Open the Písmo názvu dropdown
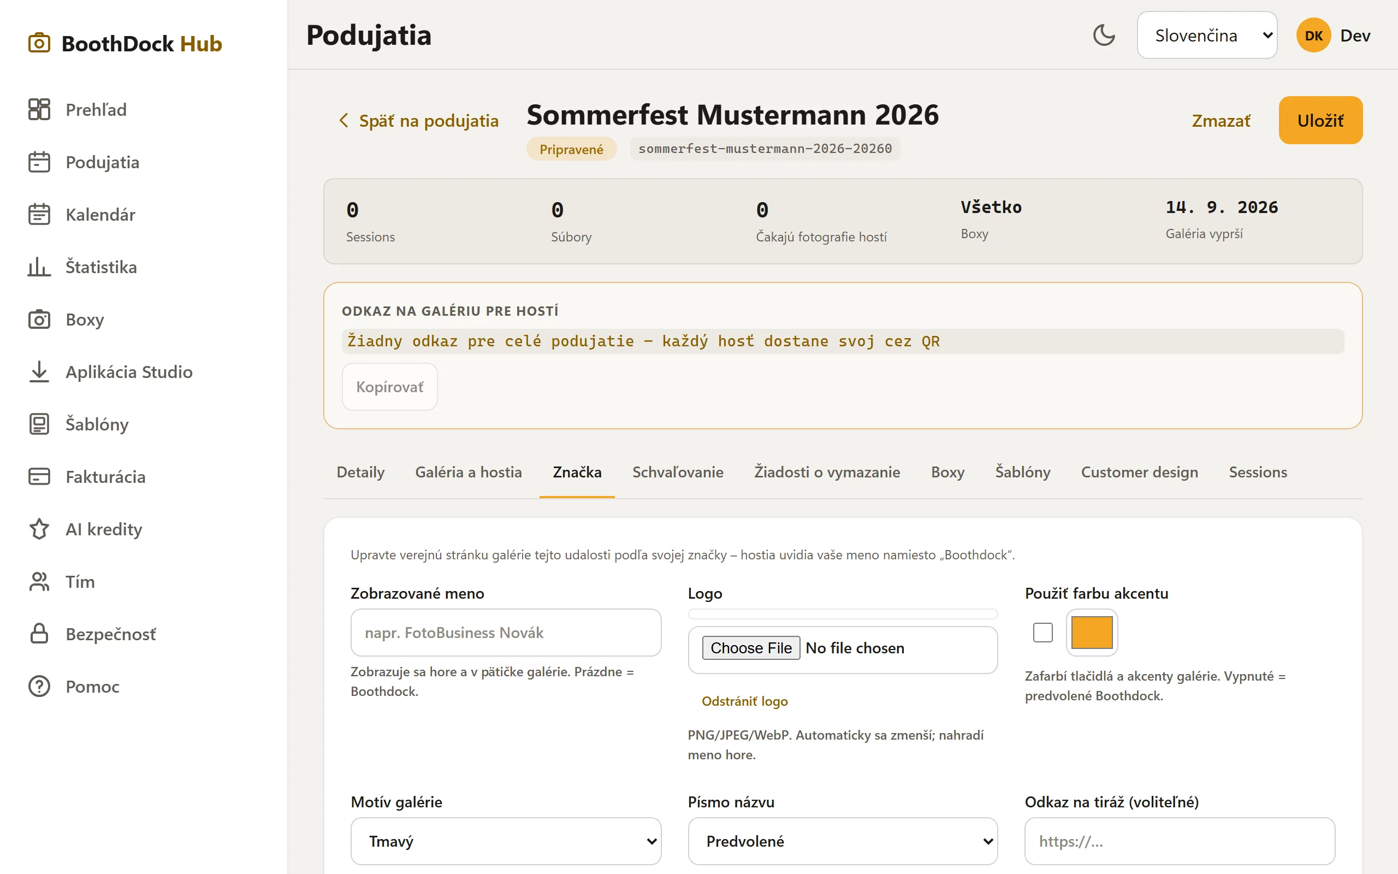 pyautogui.click(x=842, y=841)
